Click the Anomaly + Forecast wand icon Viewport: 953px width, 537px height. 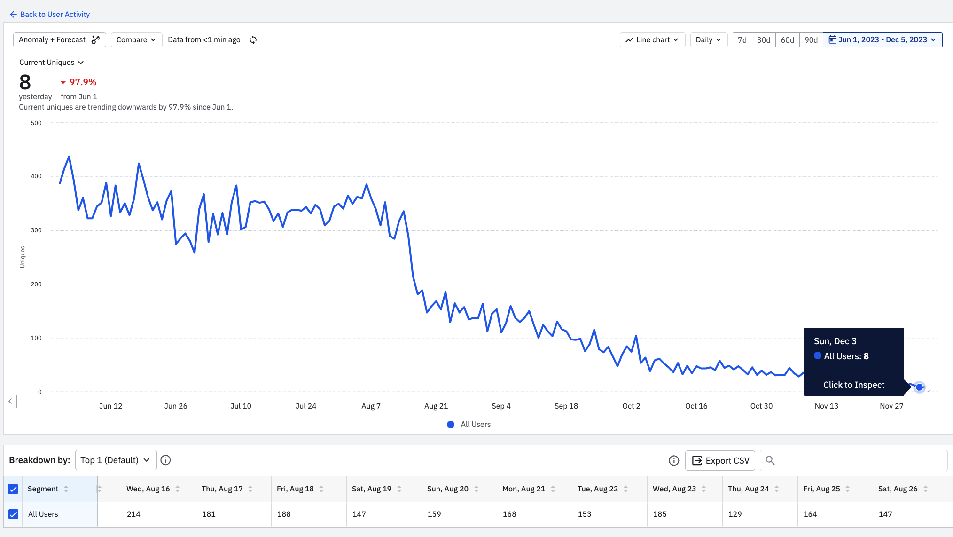96,40
